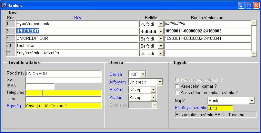Click the Kód cell with value 20
This screenshot has width=261, height=133.
[x=11, y=46]
